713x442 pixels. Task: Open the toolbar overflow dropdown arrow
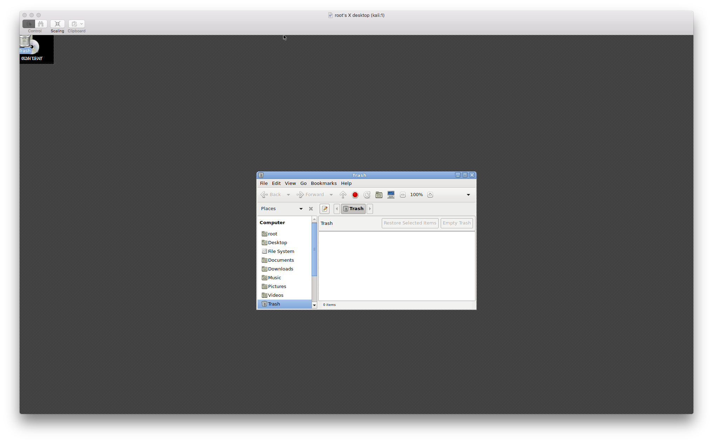tap(468, 195)
